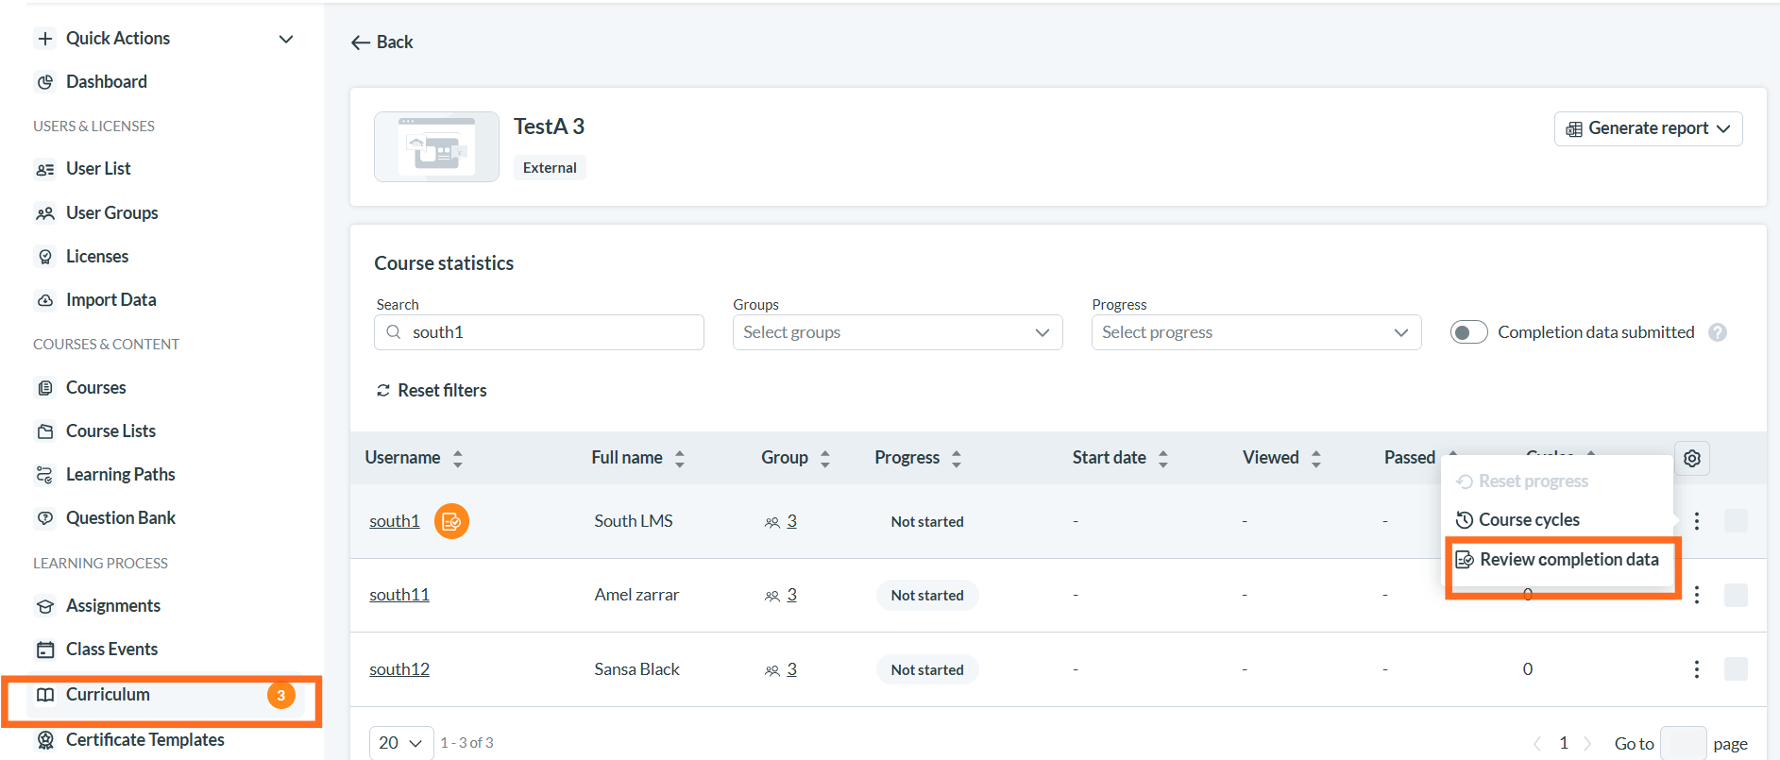
Task: Click the Learning Paths icon
Action: pyautogui.click(x=44, y=475)
